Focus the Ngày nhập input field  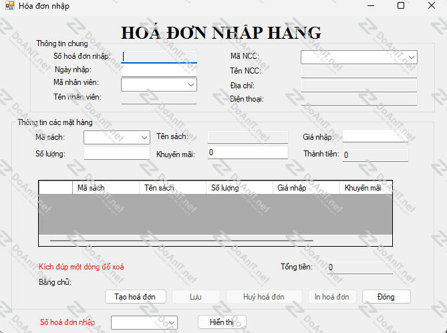pos(159,70)
